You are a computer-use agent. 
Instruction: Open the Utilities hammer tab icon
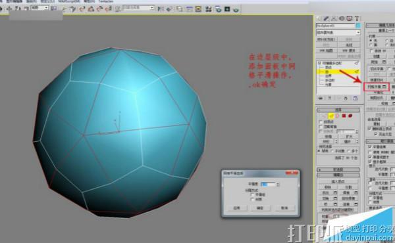(x=357, y=18)
